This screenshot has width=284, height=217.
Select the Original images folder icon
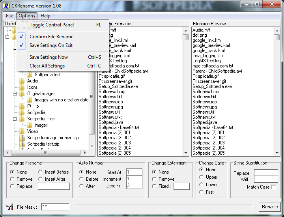pyautogui.click(x=22, y=94)
